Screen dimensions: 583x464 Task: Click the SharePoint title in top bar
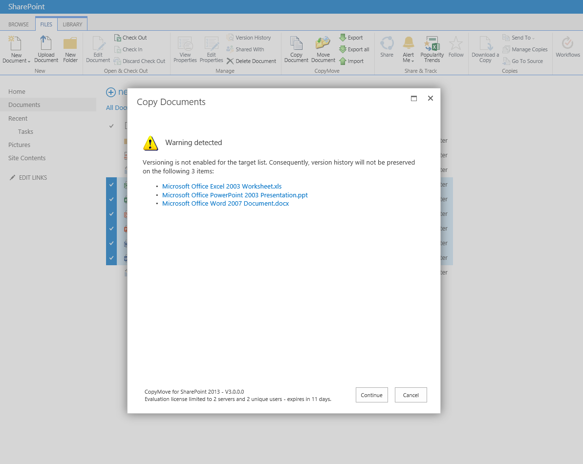point(26,7)
